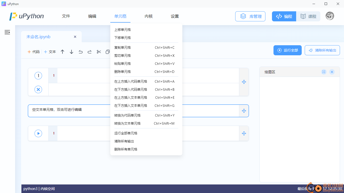Viewport: 344px width, 193px height.
Task: Choose 剪切单元格 from the menu
Action: pyautogui.click(x=146, y=56)
